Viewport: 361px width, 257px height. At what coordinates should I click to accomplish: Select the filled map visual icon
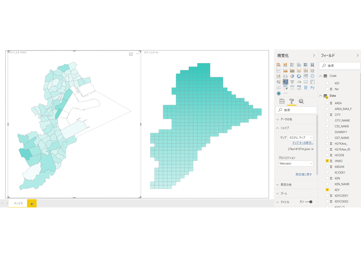(x=279, y=82)
